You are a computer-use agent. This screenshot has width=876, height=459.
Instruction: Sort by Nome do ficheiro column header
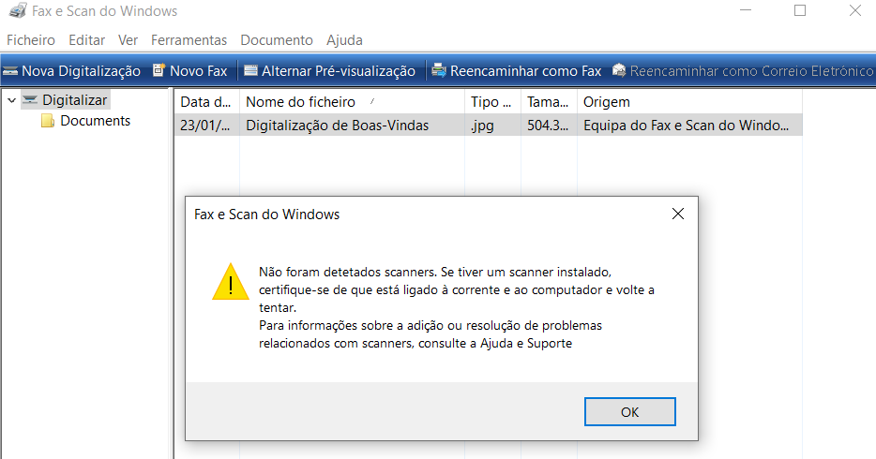coord(352,102)
